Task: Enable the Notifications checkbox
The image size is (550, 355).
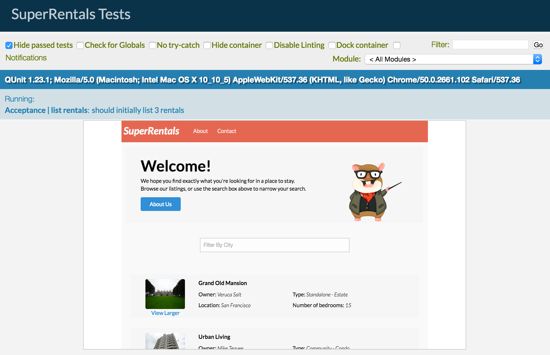Action: [x=397, y=45]
